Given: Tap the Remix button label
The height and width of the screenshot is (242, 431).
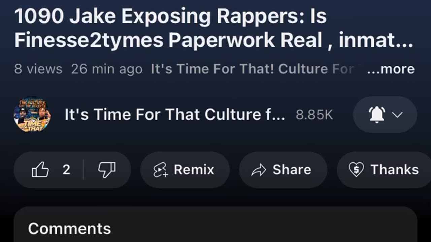Looking at the screenshot, I should click(194, 170).
